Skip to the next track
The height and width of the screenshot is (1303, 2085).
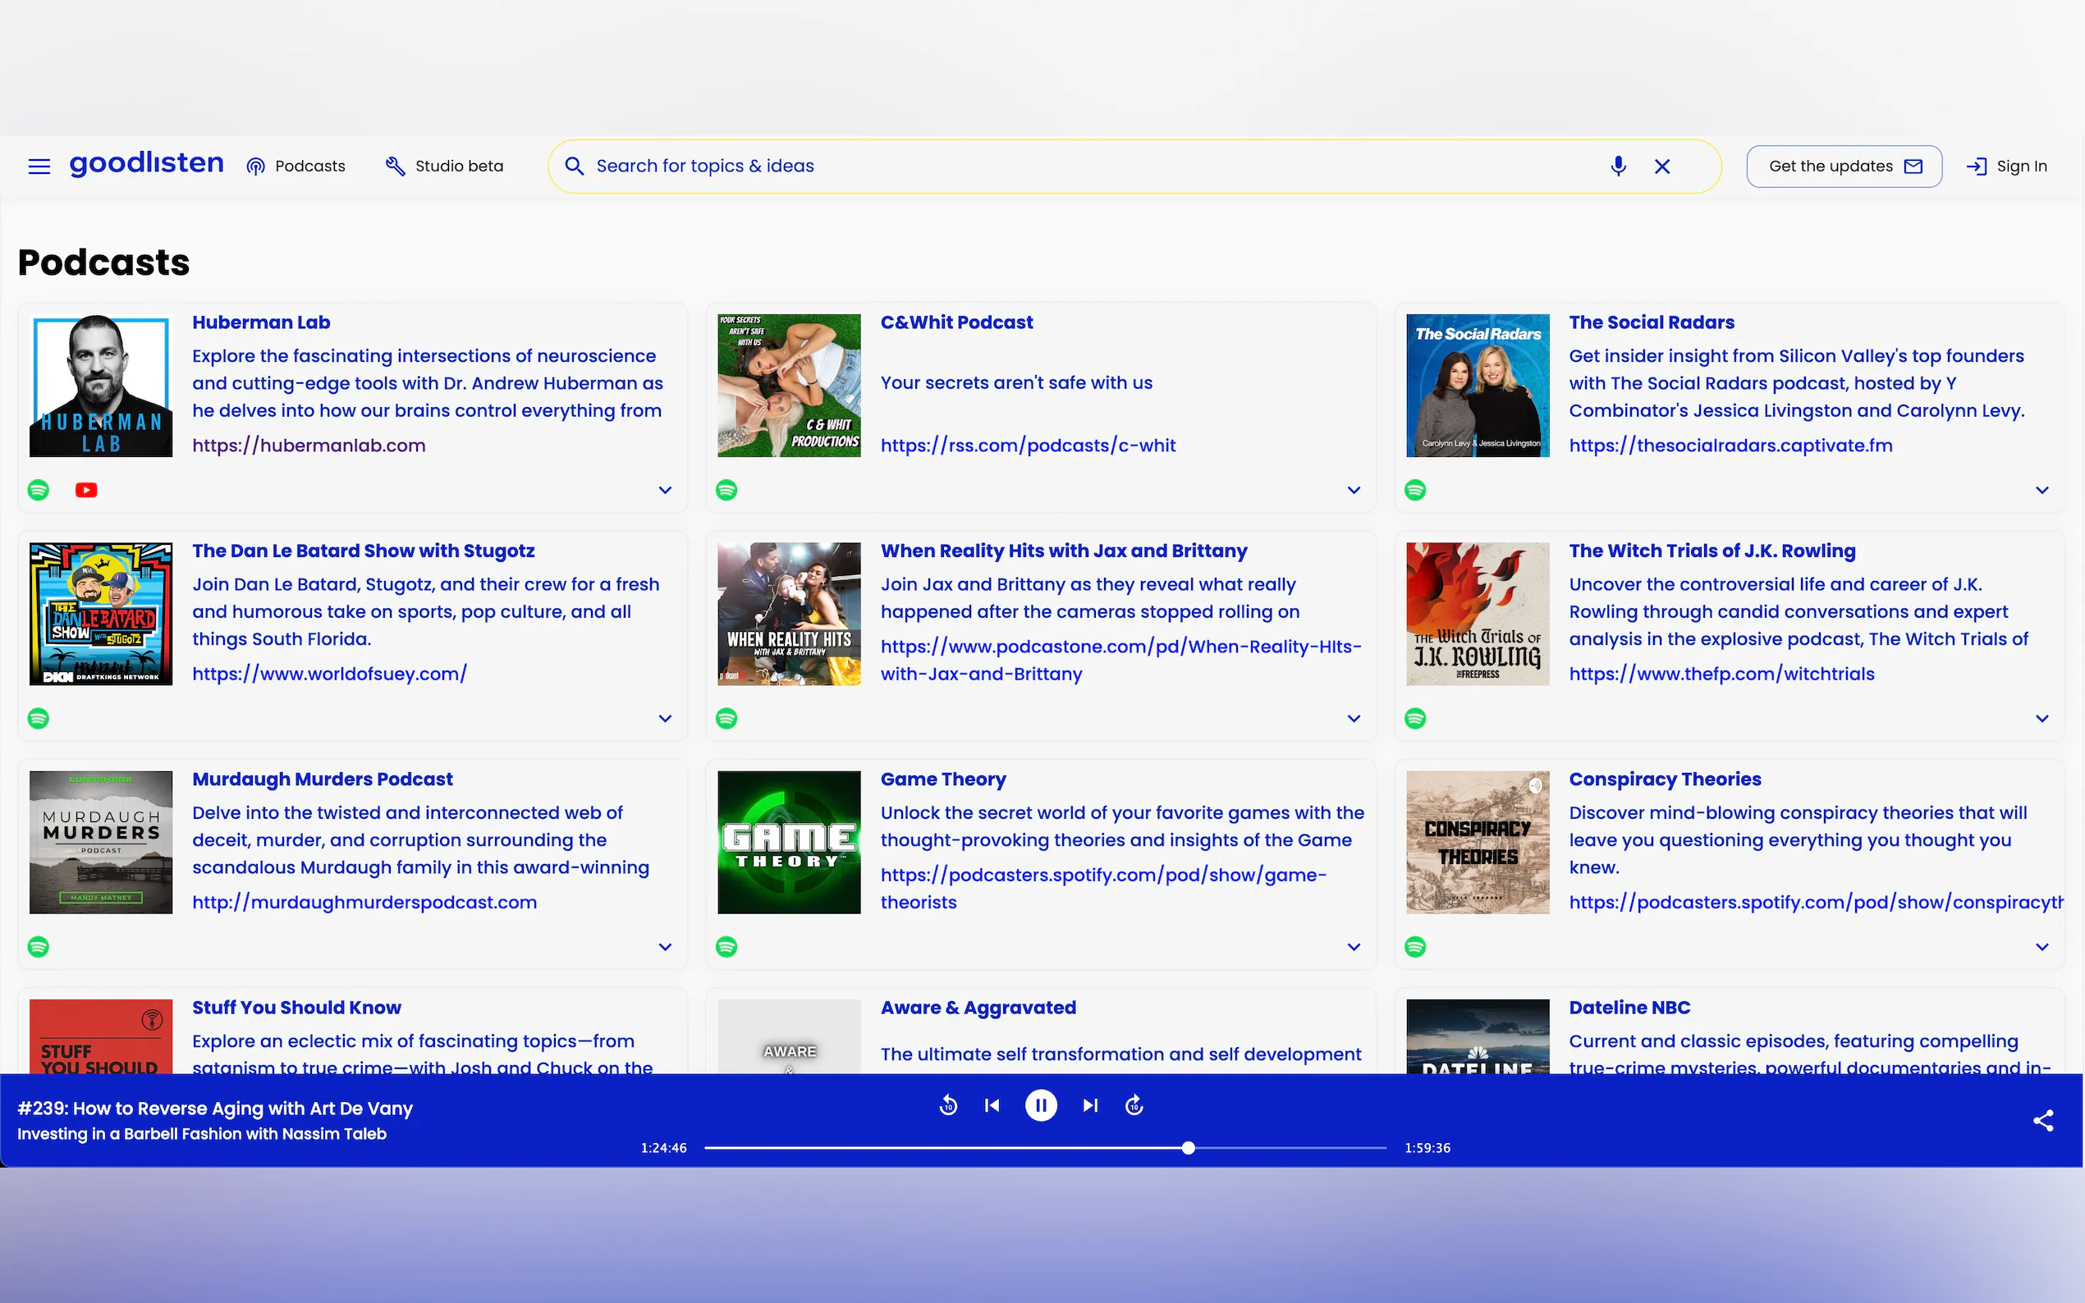point(1089,1105)
